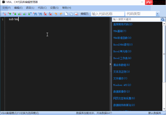Open the 文件操作(7) category
The height and width of the screenshot is (115, 166).
pyautogui.click(x=120, y=78)
